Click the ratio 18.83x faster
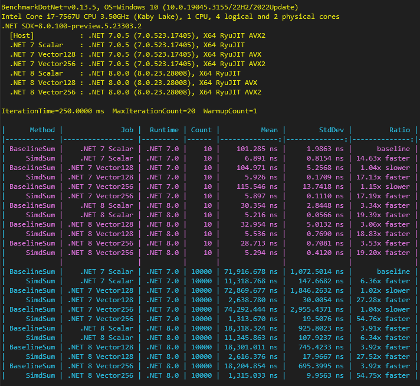This screenshot has width=420, height=386. coord(383,234)
